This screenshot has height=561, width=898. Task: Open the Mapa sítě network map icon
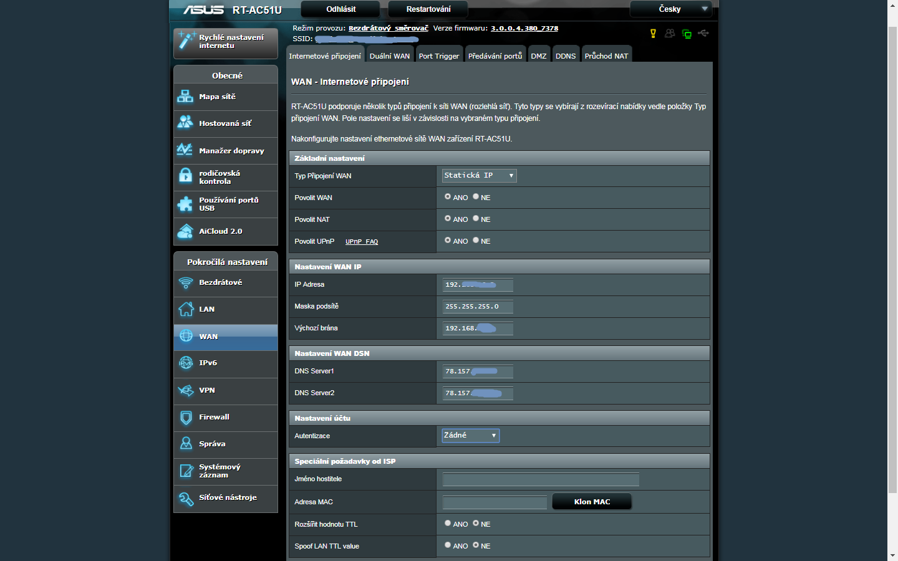point(185,97)
